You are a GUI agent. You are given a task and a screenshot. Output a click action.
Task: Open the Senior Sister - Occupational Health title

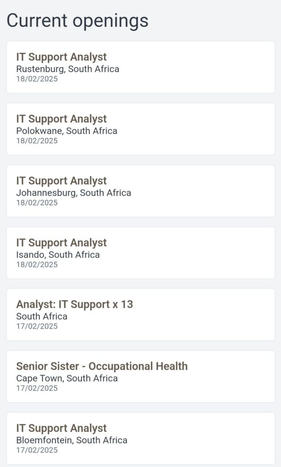102,366
